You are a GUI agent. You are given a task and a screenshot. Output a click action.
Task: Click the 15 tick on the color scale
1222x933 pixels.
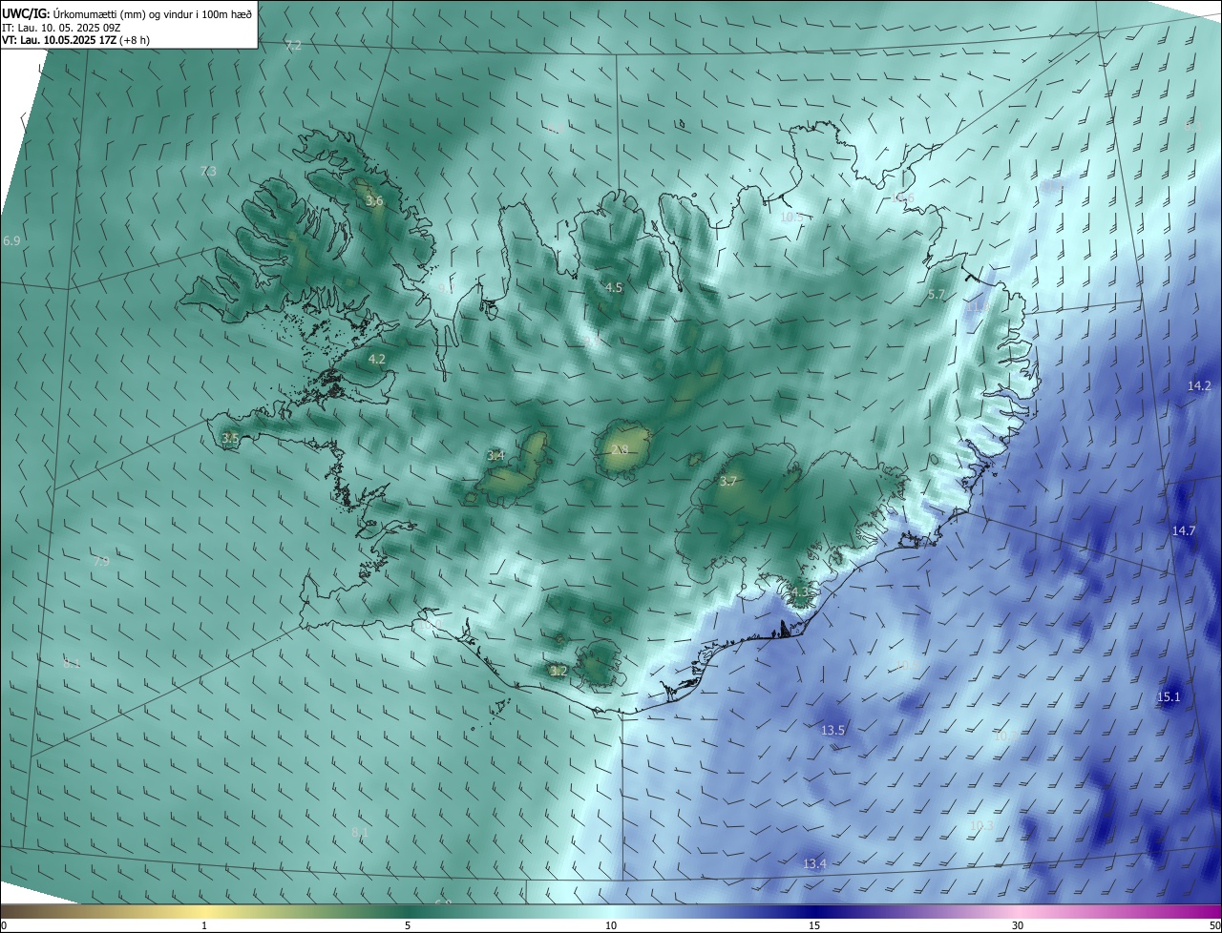pyautogui.click(x=814, y=925)
